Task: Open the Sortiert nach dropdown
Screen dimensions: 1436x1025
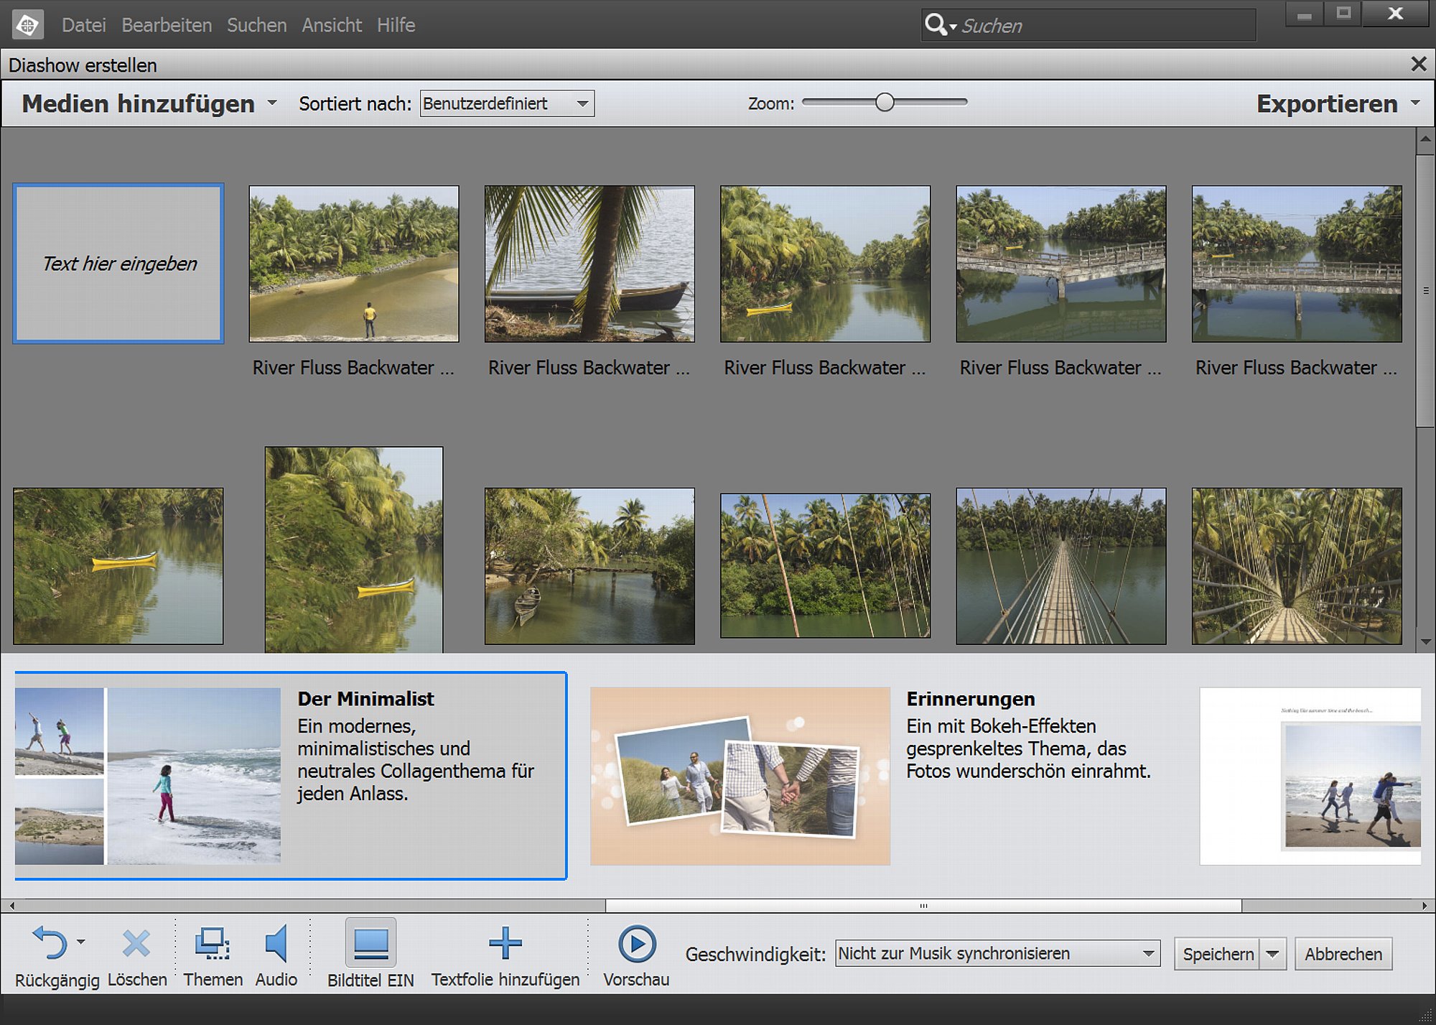Action: point(507,103)
